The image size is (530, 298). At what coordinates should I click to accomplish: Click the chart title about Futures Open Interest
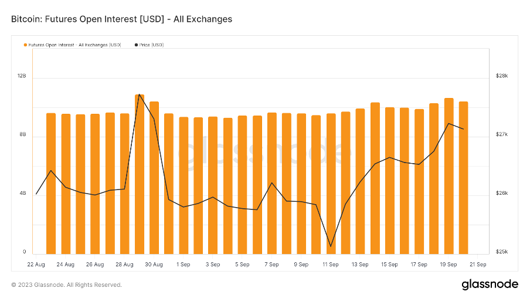[x=121, y=19]
